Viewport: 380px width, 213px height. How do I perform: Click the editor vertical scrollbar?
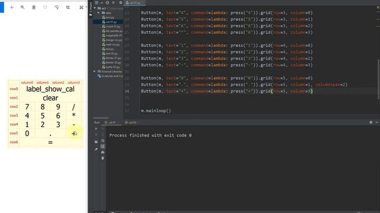379,79
